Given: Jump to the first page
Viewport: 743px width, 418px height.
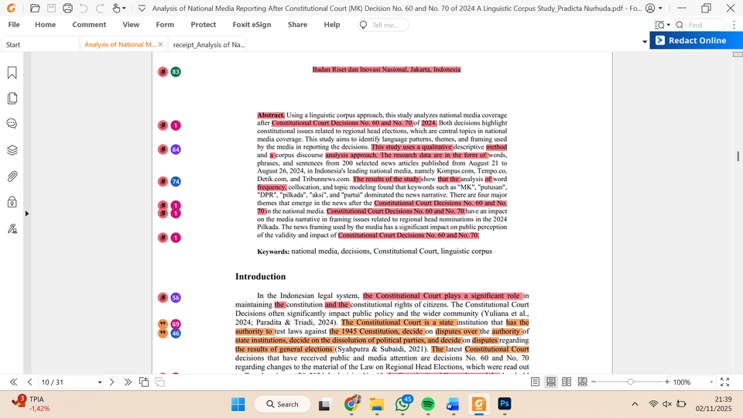Looking at the screenshot, I should coord(13,382).
